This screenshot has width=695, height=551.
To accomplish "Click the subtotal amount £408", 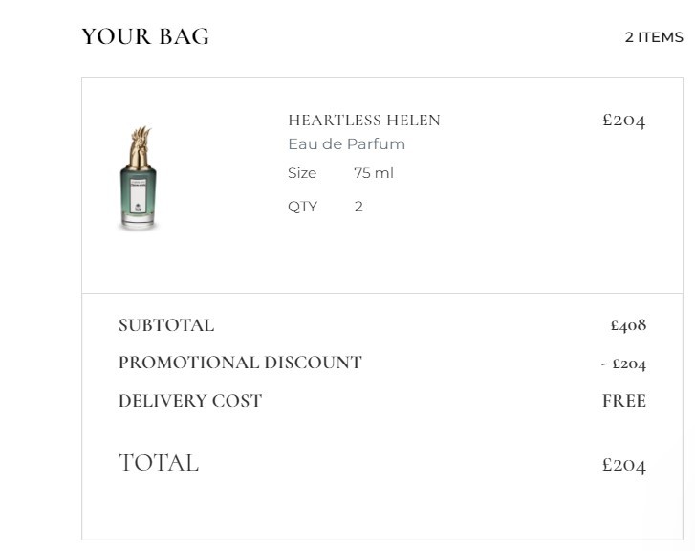I will click(628, 325).
